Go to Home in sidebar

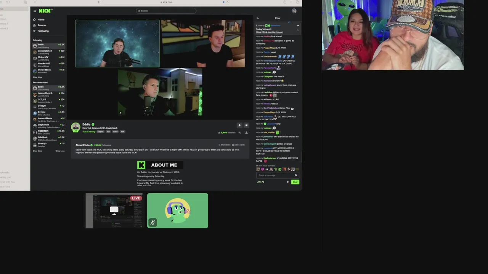point(39,19)
